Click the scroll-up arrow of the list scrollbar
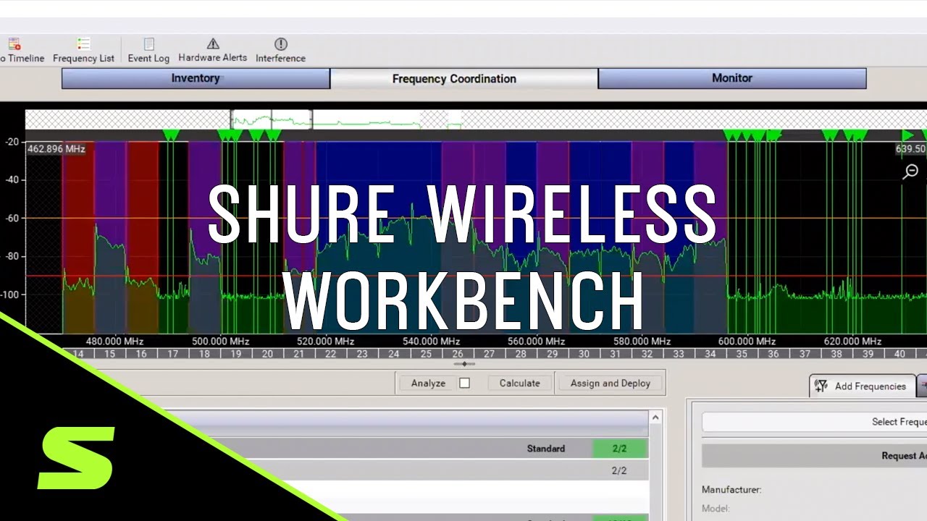Image resolution: width=927 pixels, height=521 pixels. point(655,418)
